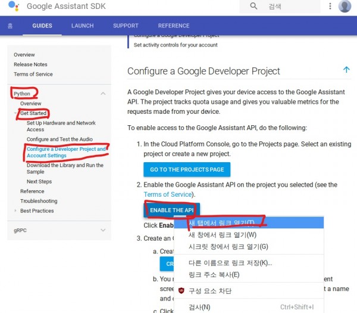The width and height of the screenshot is (357, 313).
Task: Open the user account avatar
Action: point(345,6)
